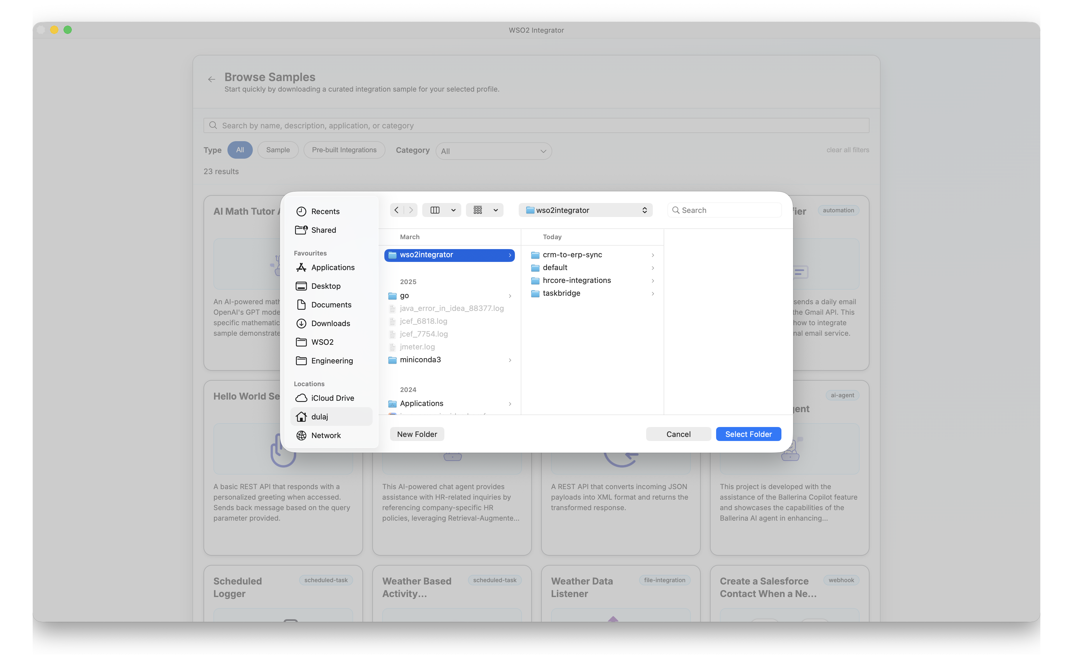The height and width of the screenshot is (665, 1073).
Task: Expand the wso2integrator folder chevron
Action: pos(509,255)
